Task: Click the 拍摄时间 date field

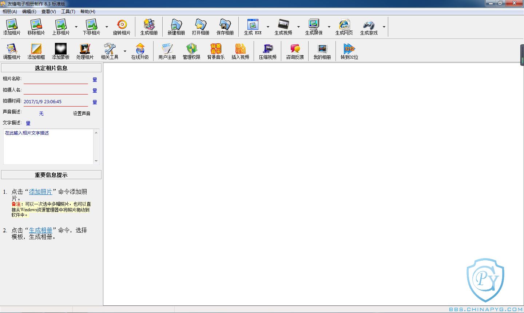Action: click(x=56, y=102)
